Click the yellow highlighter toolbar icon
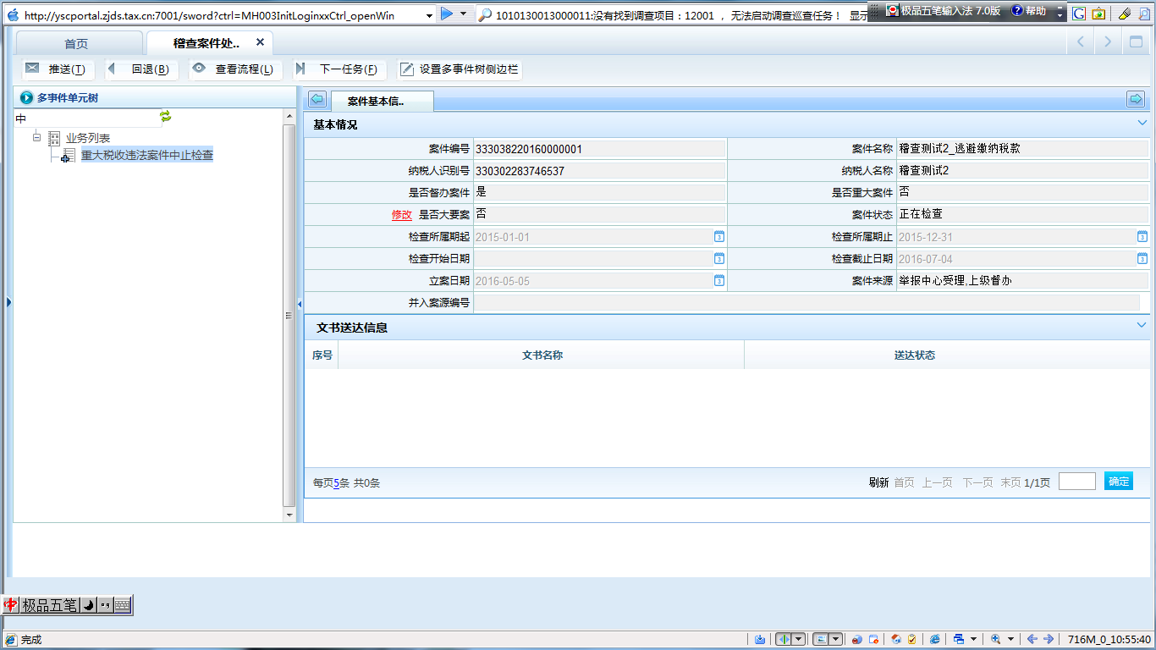This screenshot has width=1156, height=650. [x=1124, y=13]
